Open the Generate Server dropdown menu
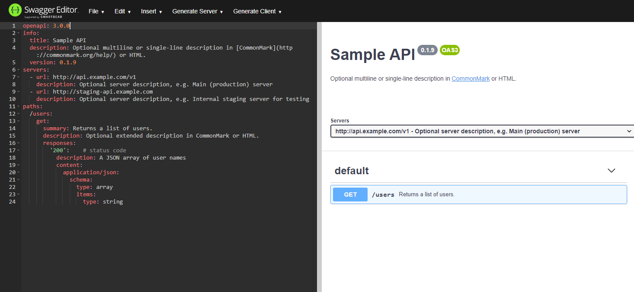The height and width of the screenshot is (292, 634). pos(197,12)
